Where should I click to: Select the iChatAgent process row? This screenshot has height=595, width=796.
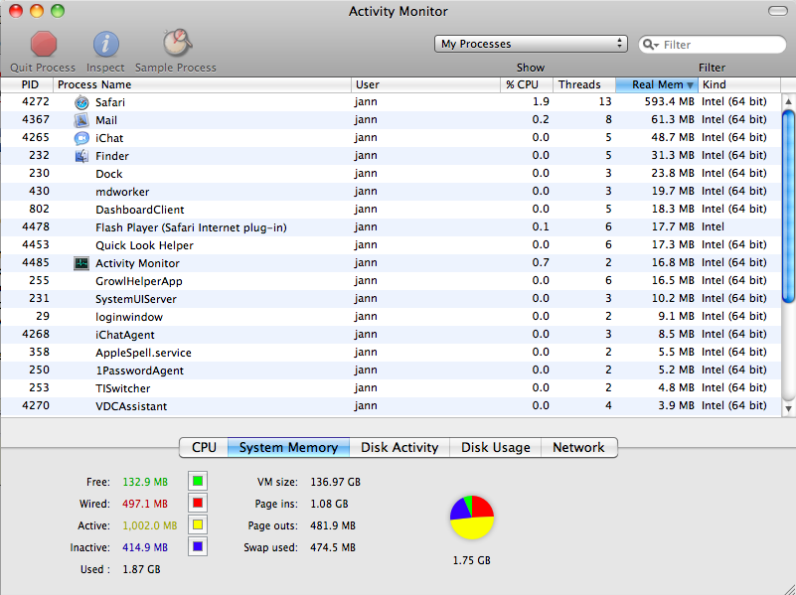391,335
